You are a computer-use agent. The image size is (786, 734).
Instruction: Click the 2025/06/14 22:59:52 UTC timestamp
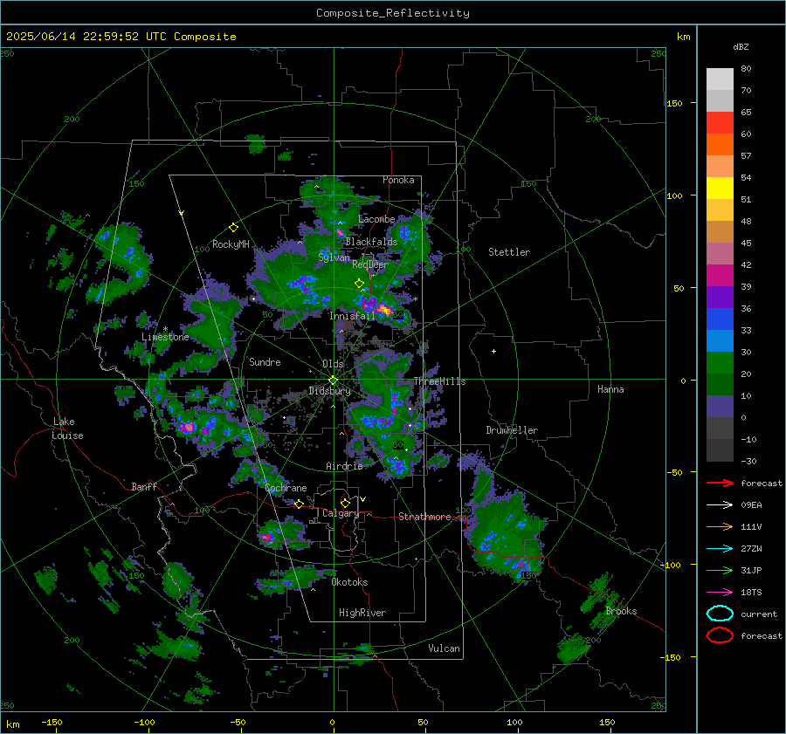tap(121, 37)
